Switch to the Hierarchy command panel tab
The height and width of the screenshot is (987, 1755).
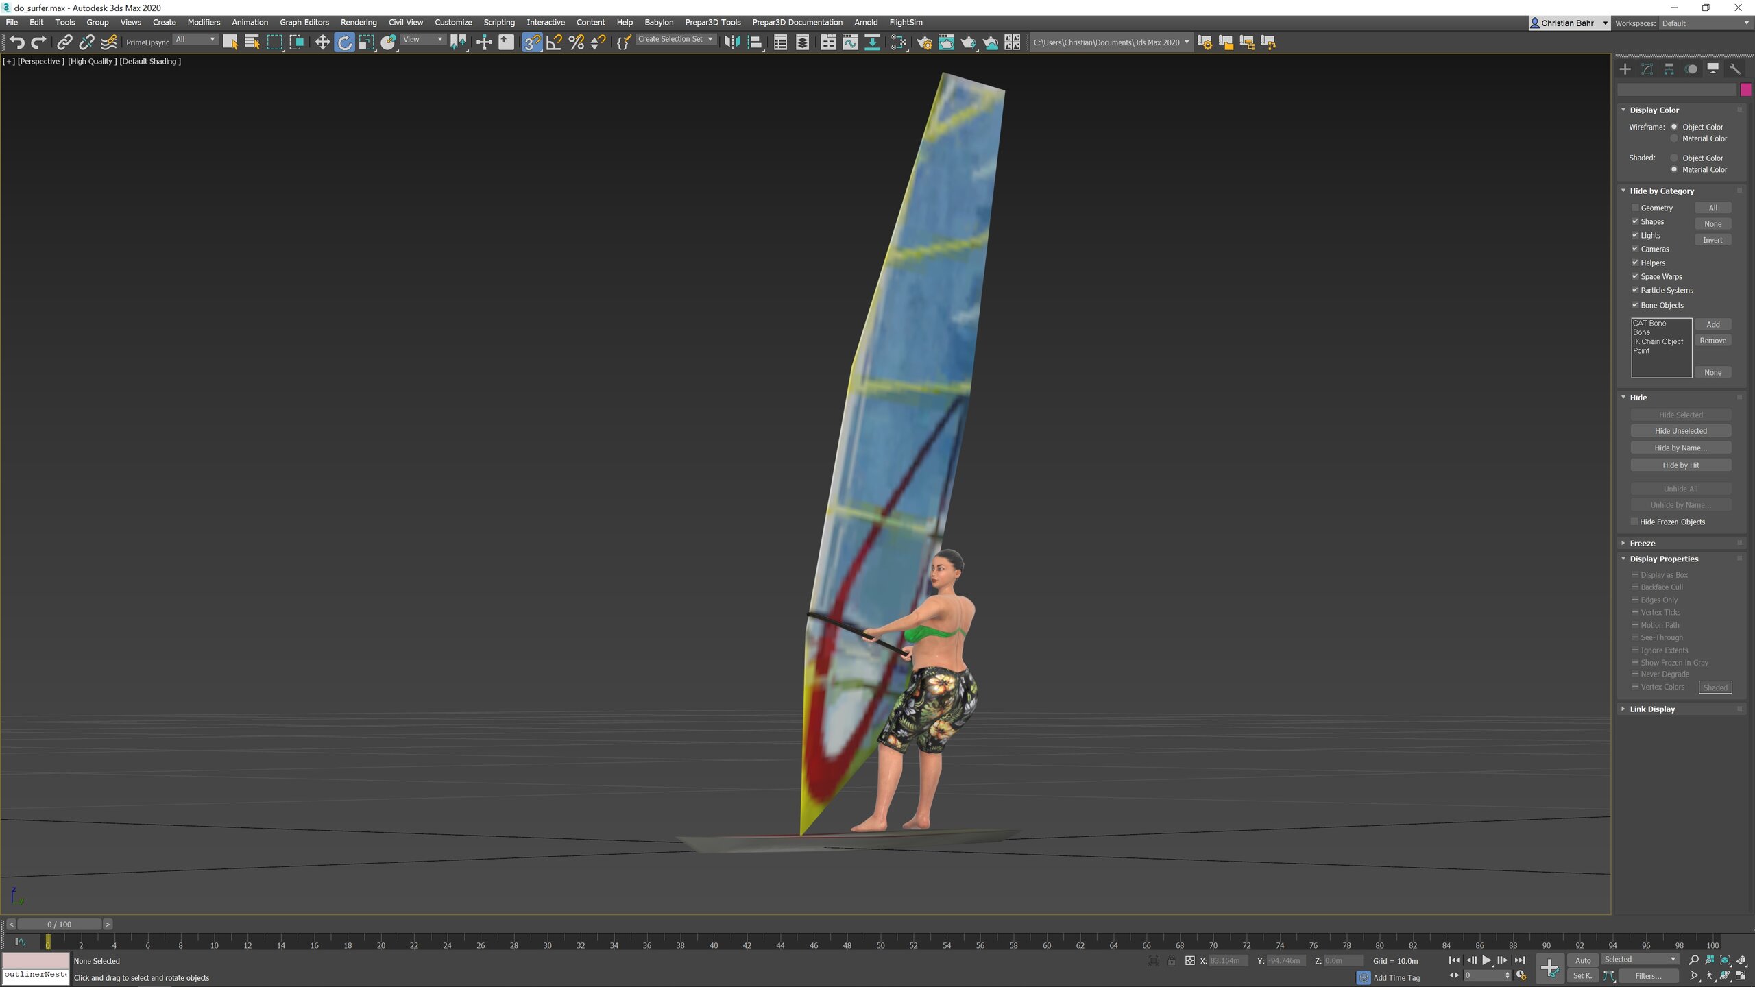(1669, 69)
